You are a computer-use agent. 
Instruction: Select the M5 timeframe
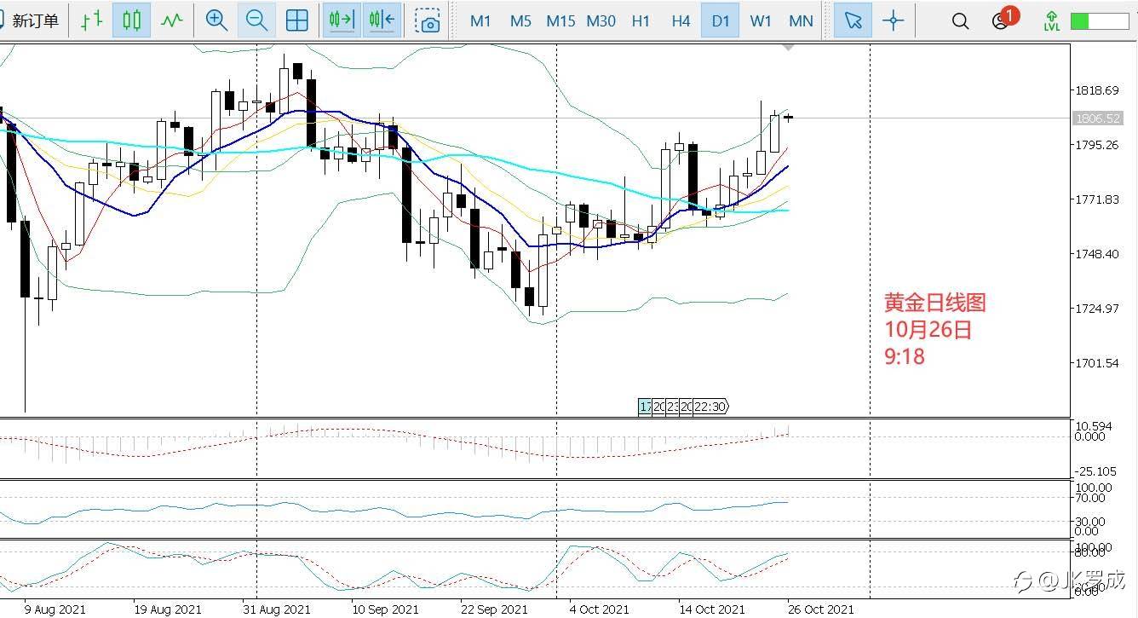point(520,21)
